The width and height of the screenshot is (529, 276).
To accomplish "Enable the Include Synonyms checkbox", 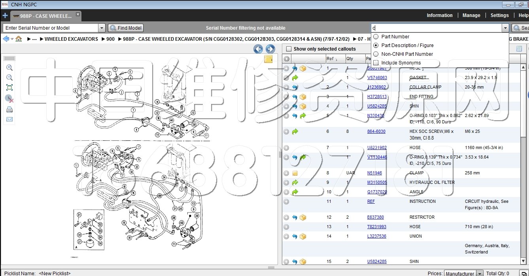I will [x=376, y=63].
